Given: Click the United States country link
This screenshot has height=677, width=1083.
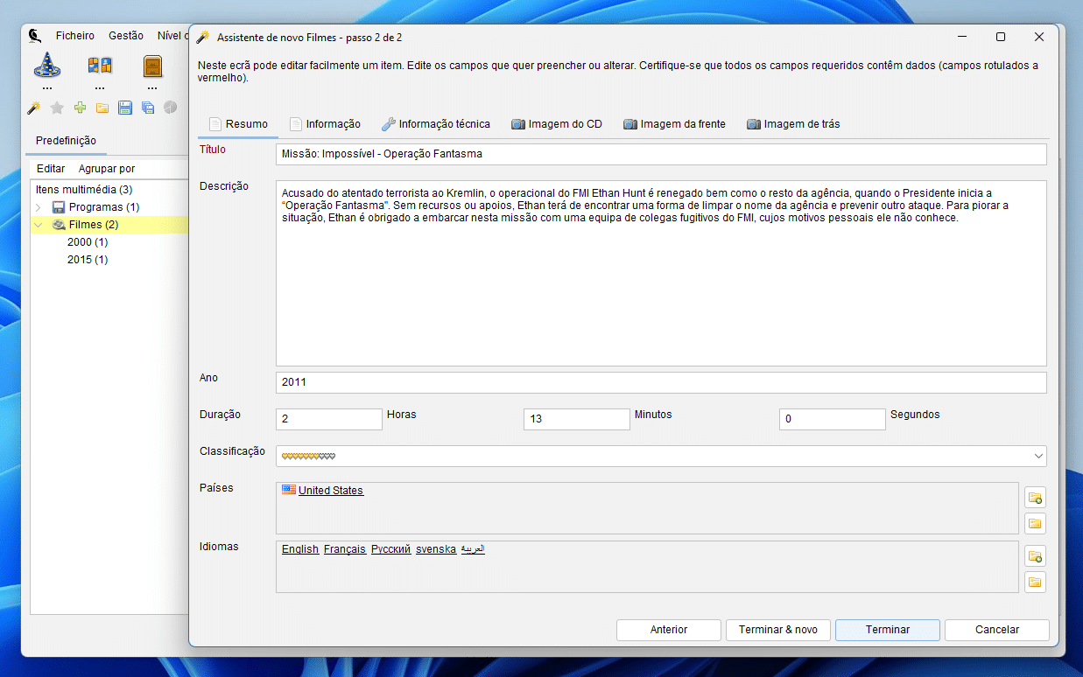Looking at the screenshot, I should pyautogui.click(x=331, y=491).
